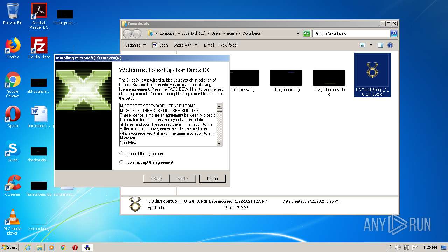Click Open in Explorer toolbar

pos(160,45)
